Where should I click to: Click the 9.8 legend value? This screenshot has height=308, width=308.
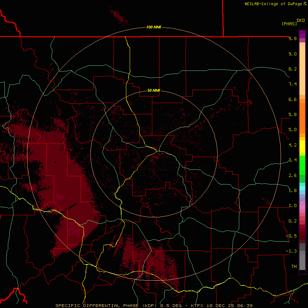pos(293,39)
